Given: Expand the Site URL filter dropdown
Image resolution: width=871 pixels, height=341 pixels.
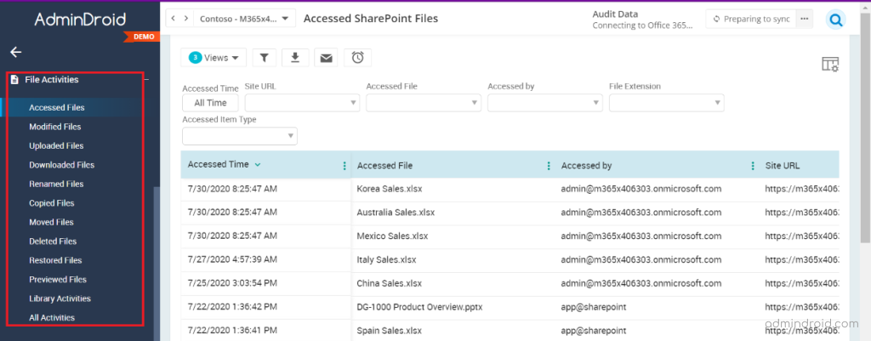Looking at the screenshot, I should click(302, 103).
